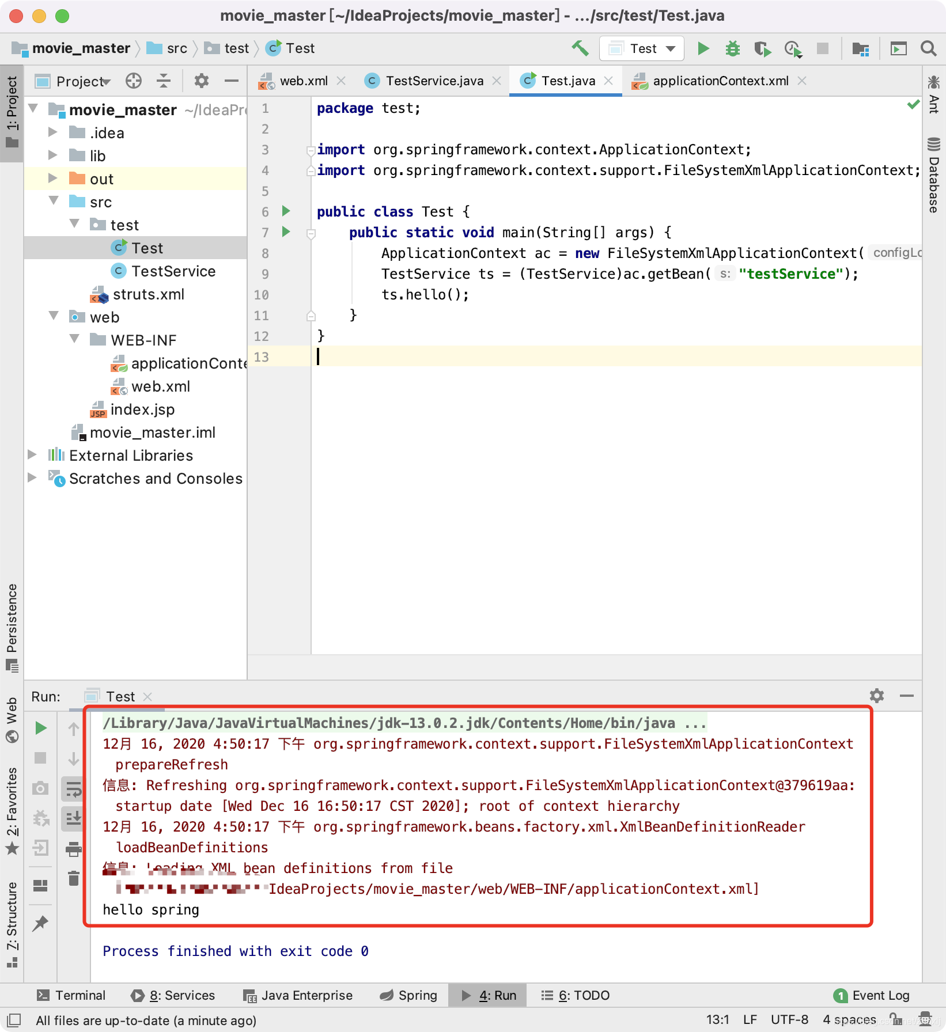Viewport: 946px width, 1032px height.
Task: Expand the .idea folder
Action: pyautogui.click(x=53, y=132)
